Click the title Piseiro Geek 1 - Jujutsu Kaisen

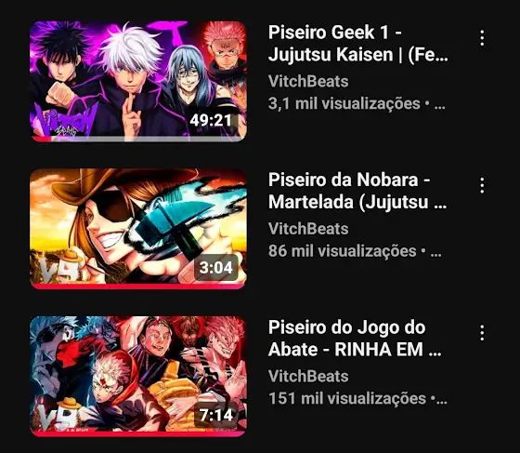click(358, 43)
